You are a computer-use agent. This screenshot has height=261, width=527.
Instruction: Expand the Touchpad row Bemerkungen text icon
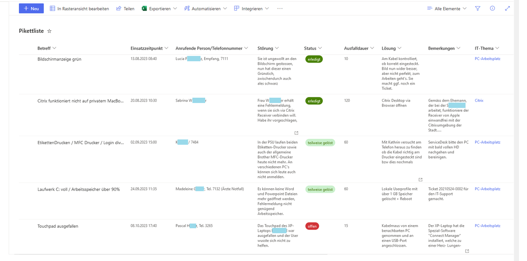pos(467,251)
